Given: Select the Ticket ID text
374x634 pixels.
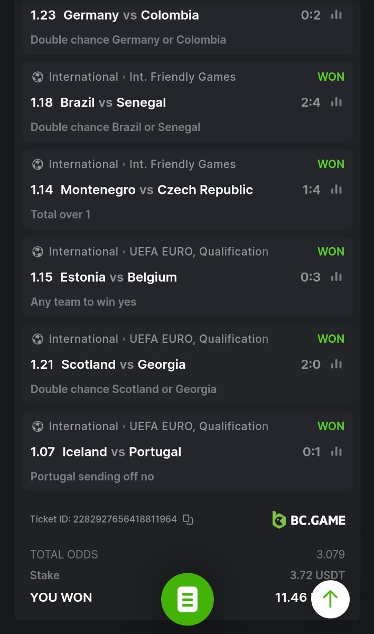Looking at the screenshot, I should 103,519.
